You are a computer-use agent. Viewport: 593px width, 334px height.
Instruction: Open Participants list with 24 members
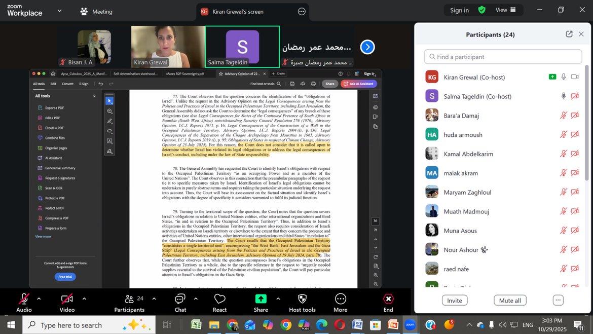point(129,299)
